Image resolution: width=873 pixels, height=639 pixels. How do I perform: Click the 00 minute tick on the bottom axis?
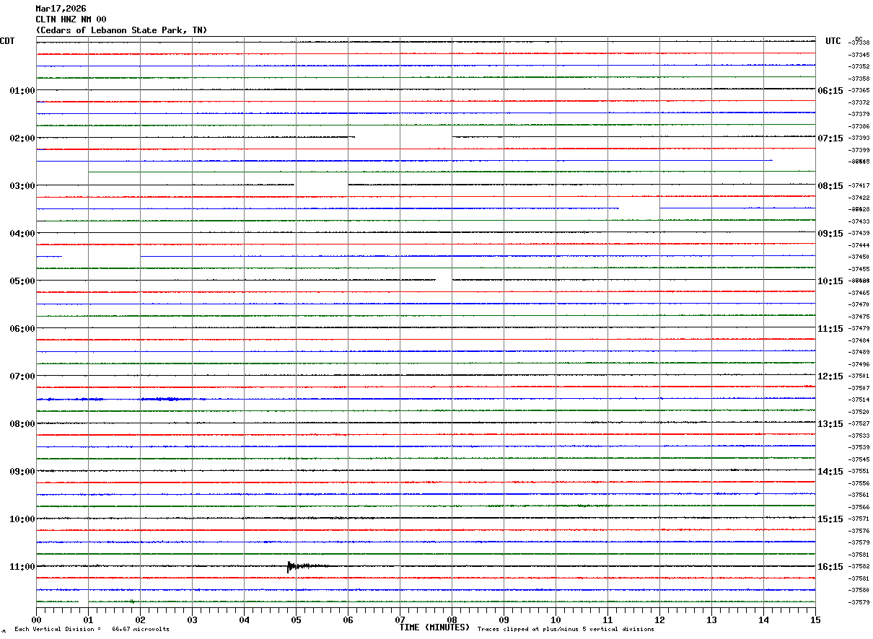pos(37,620)
